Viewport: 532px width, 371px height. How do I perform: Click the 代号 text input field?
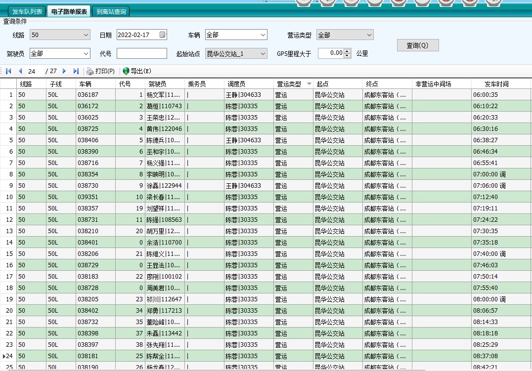click(x=142, y=53)
